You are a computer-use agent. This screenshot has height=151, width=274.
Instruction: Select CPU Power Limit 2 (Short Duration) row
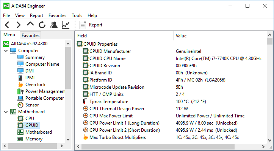[x=171, y=130]
